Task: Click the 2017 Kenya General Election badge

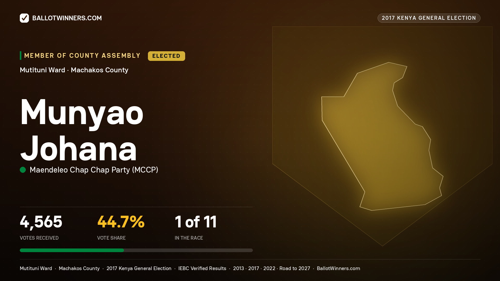Action: tap(429, 18)
